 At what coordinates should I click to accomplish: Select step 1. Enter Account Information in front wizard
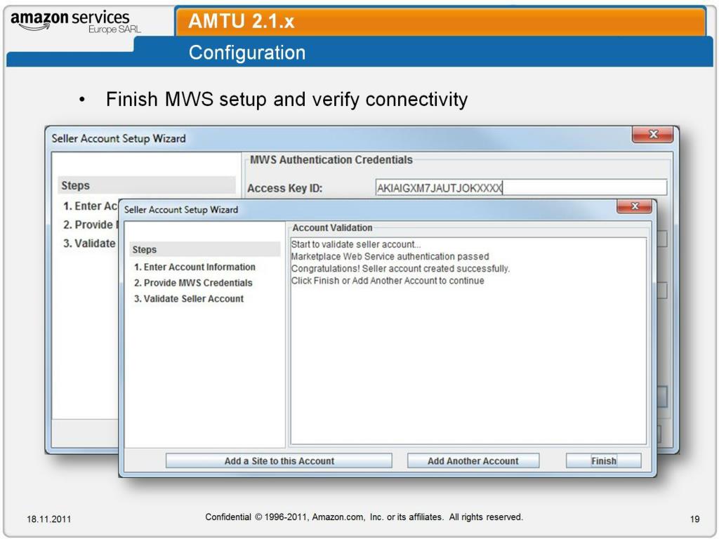click(194, 267)
